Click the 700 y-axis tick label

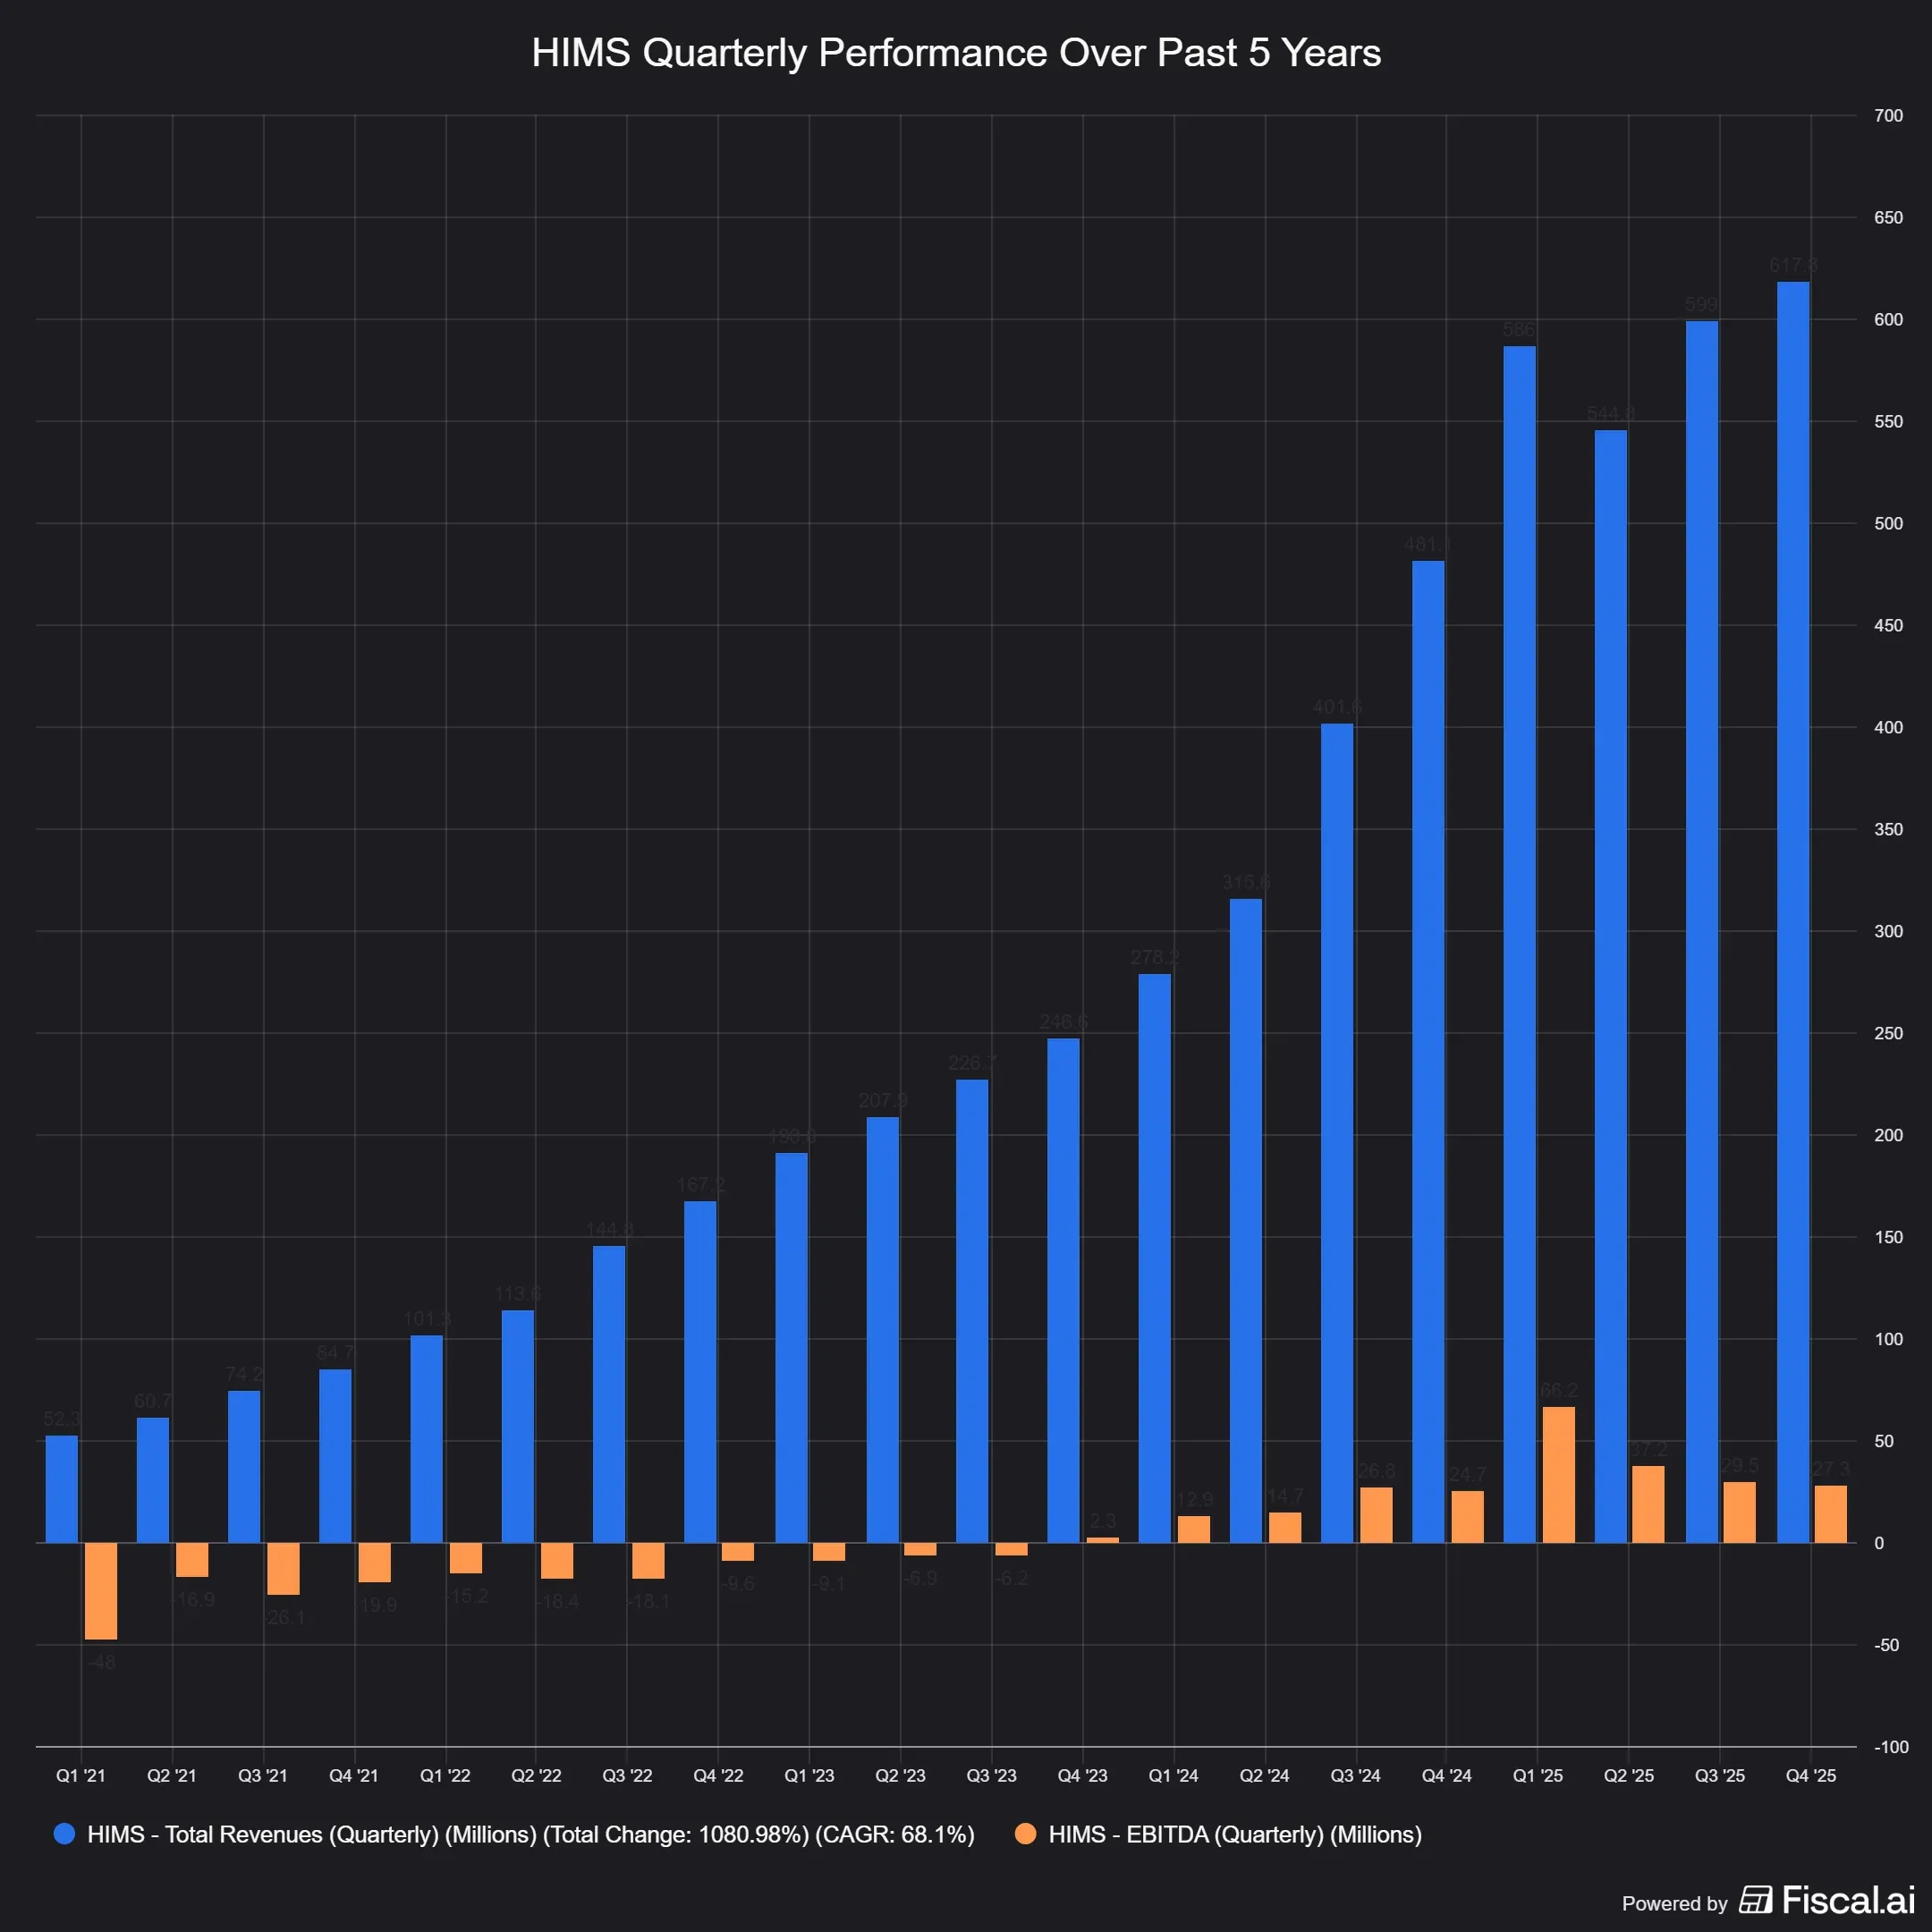tap(1888, 116)
